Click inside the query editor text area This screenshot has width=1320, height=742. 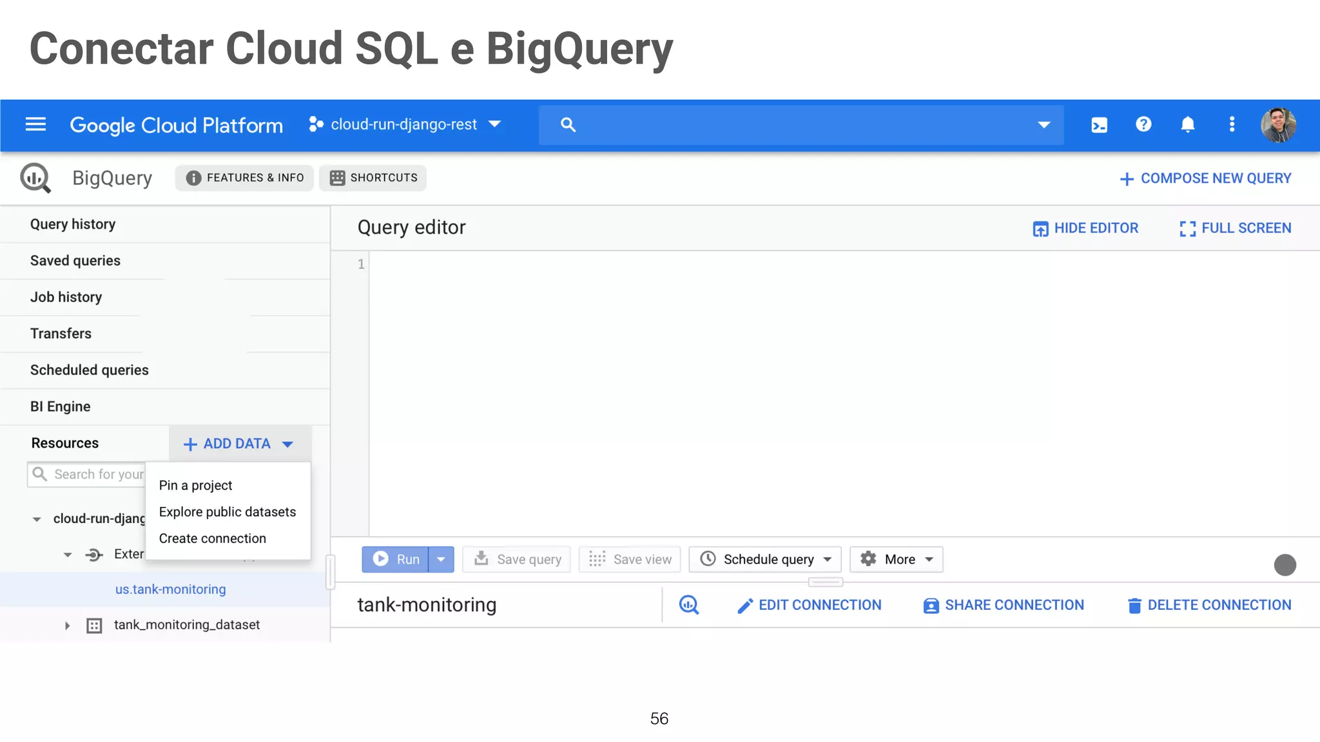point(844,393)
